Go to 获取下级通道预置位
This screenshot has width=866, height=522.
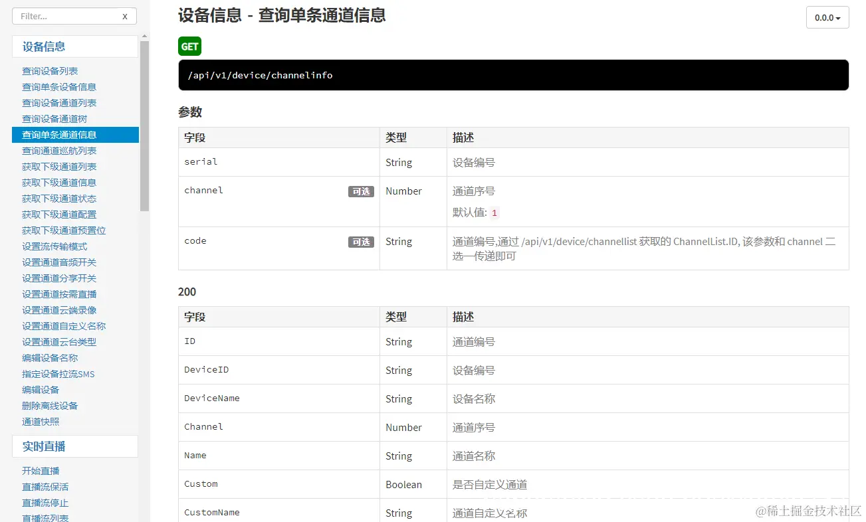point(64,230)
